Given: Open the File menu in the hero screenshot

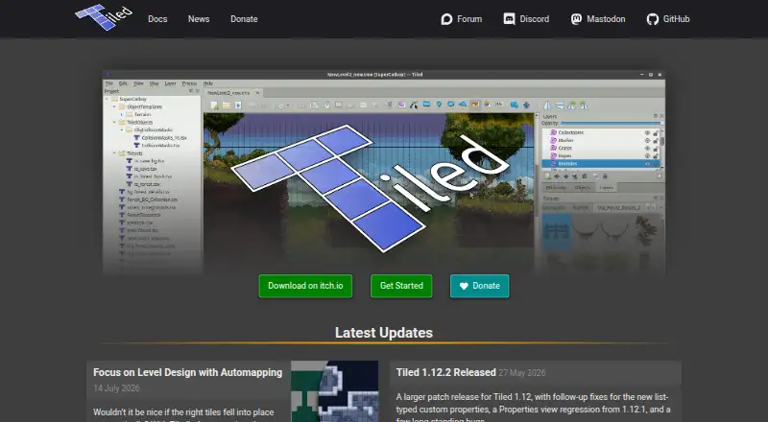Looking at the screenshot, I should [x=109, y=83].
